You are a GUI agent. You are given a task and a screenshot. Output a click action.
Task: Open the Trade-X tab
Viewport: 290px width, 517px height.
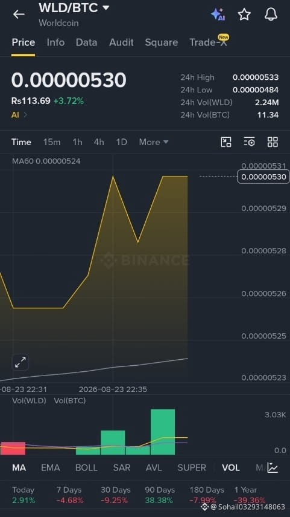[209, 42]
